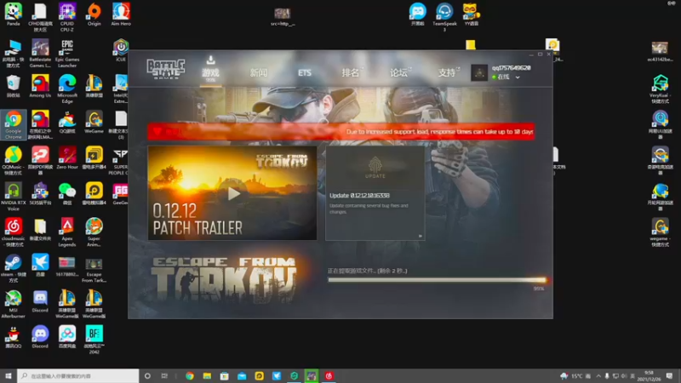The image size is (681, 383).
Task: Click the Escape From Tarkov logo banner
Action: coord(224,279)
